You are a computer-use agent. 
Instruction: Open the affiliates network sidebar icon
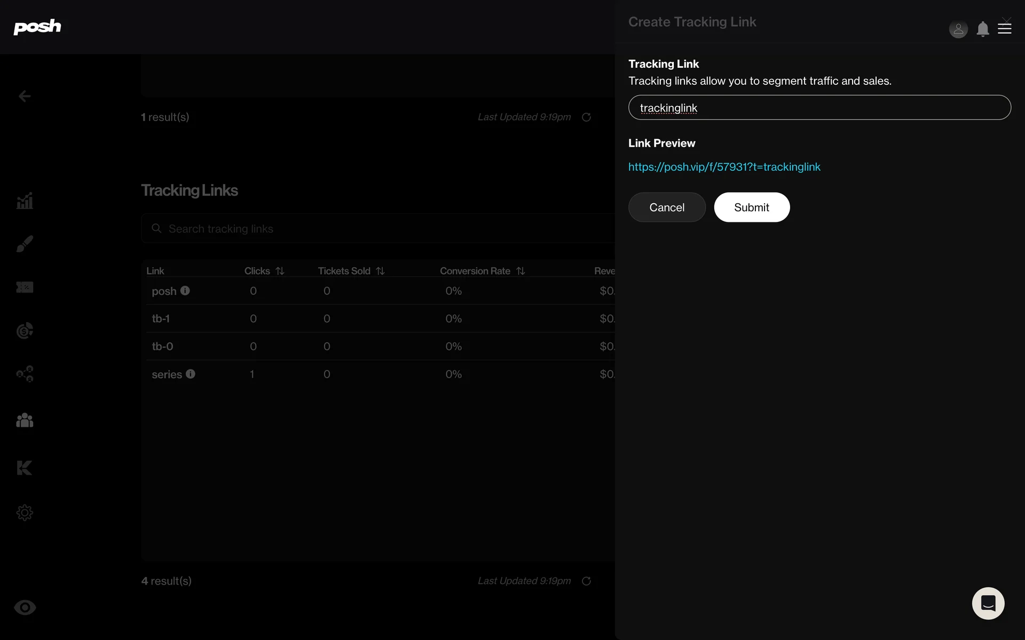pyautogui.click(x=25, y=374)
